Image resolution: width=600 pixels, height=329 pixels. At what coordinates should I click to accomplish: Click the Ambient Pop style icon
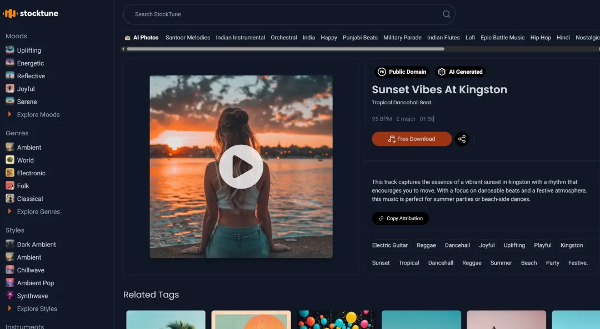click(10, 283)
